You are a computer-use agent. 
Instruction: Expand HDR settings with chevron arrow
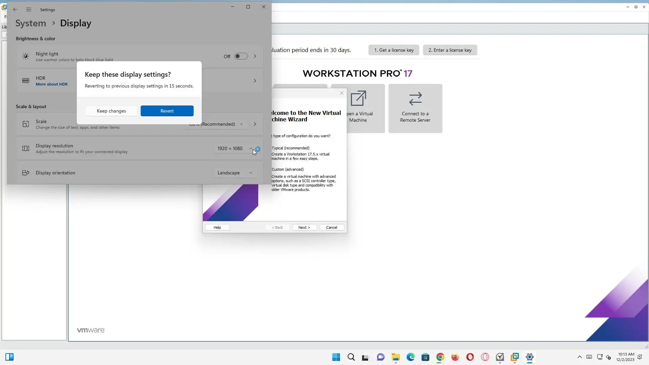255,81
